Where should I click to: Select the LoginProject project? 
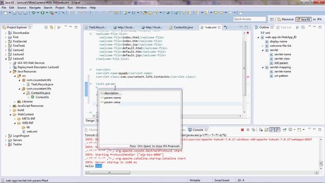tap(21, 136)
